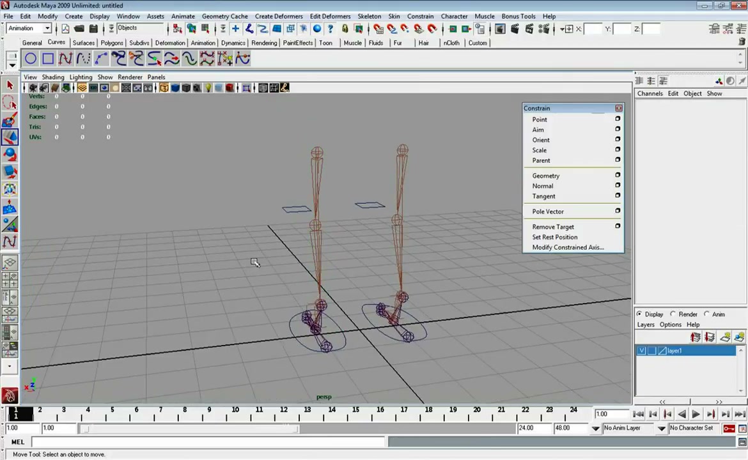This screenshot has height=460, width=748.
Task: Open the Animation menu set dropdown
Action: click(x=47, y=28)
